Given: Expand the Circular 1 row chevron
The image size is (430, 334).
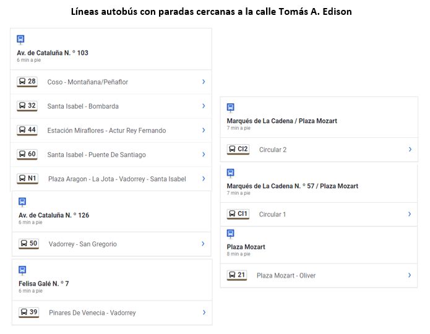Looking at the screenshot, I should 410,214.
